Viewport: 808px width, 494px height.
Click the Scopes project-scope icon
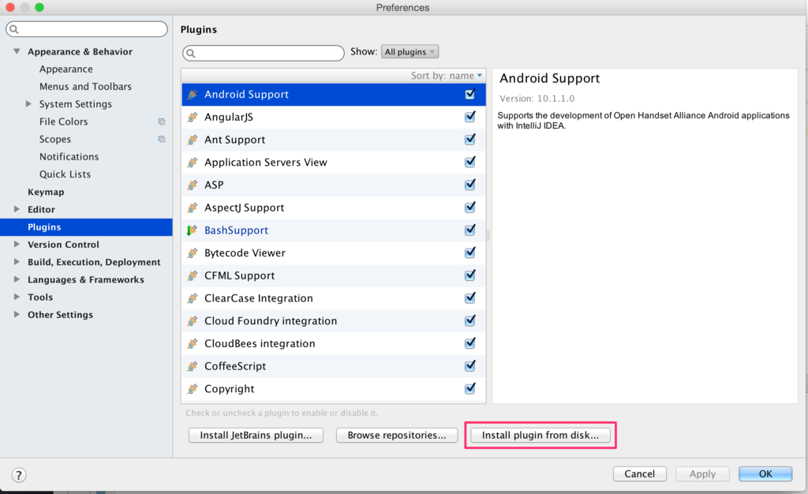pos(162,139)
